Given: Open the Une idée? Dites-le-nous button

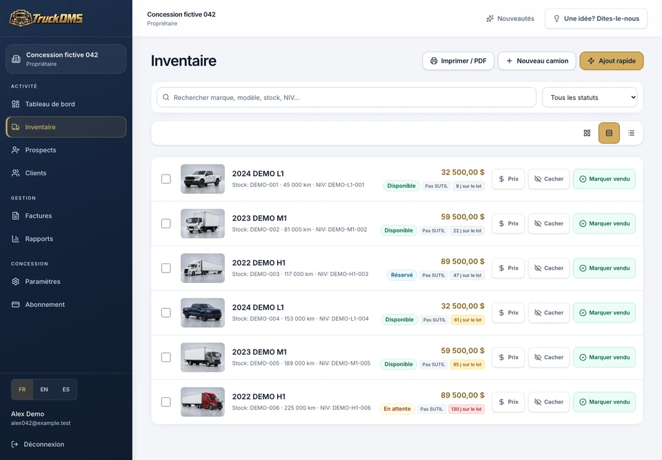Looking at the screenshot, I should tap(596, 19).
